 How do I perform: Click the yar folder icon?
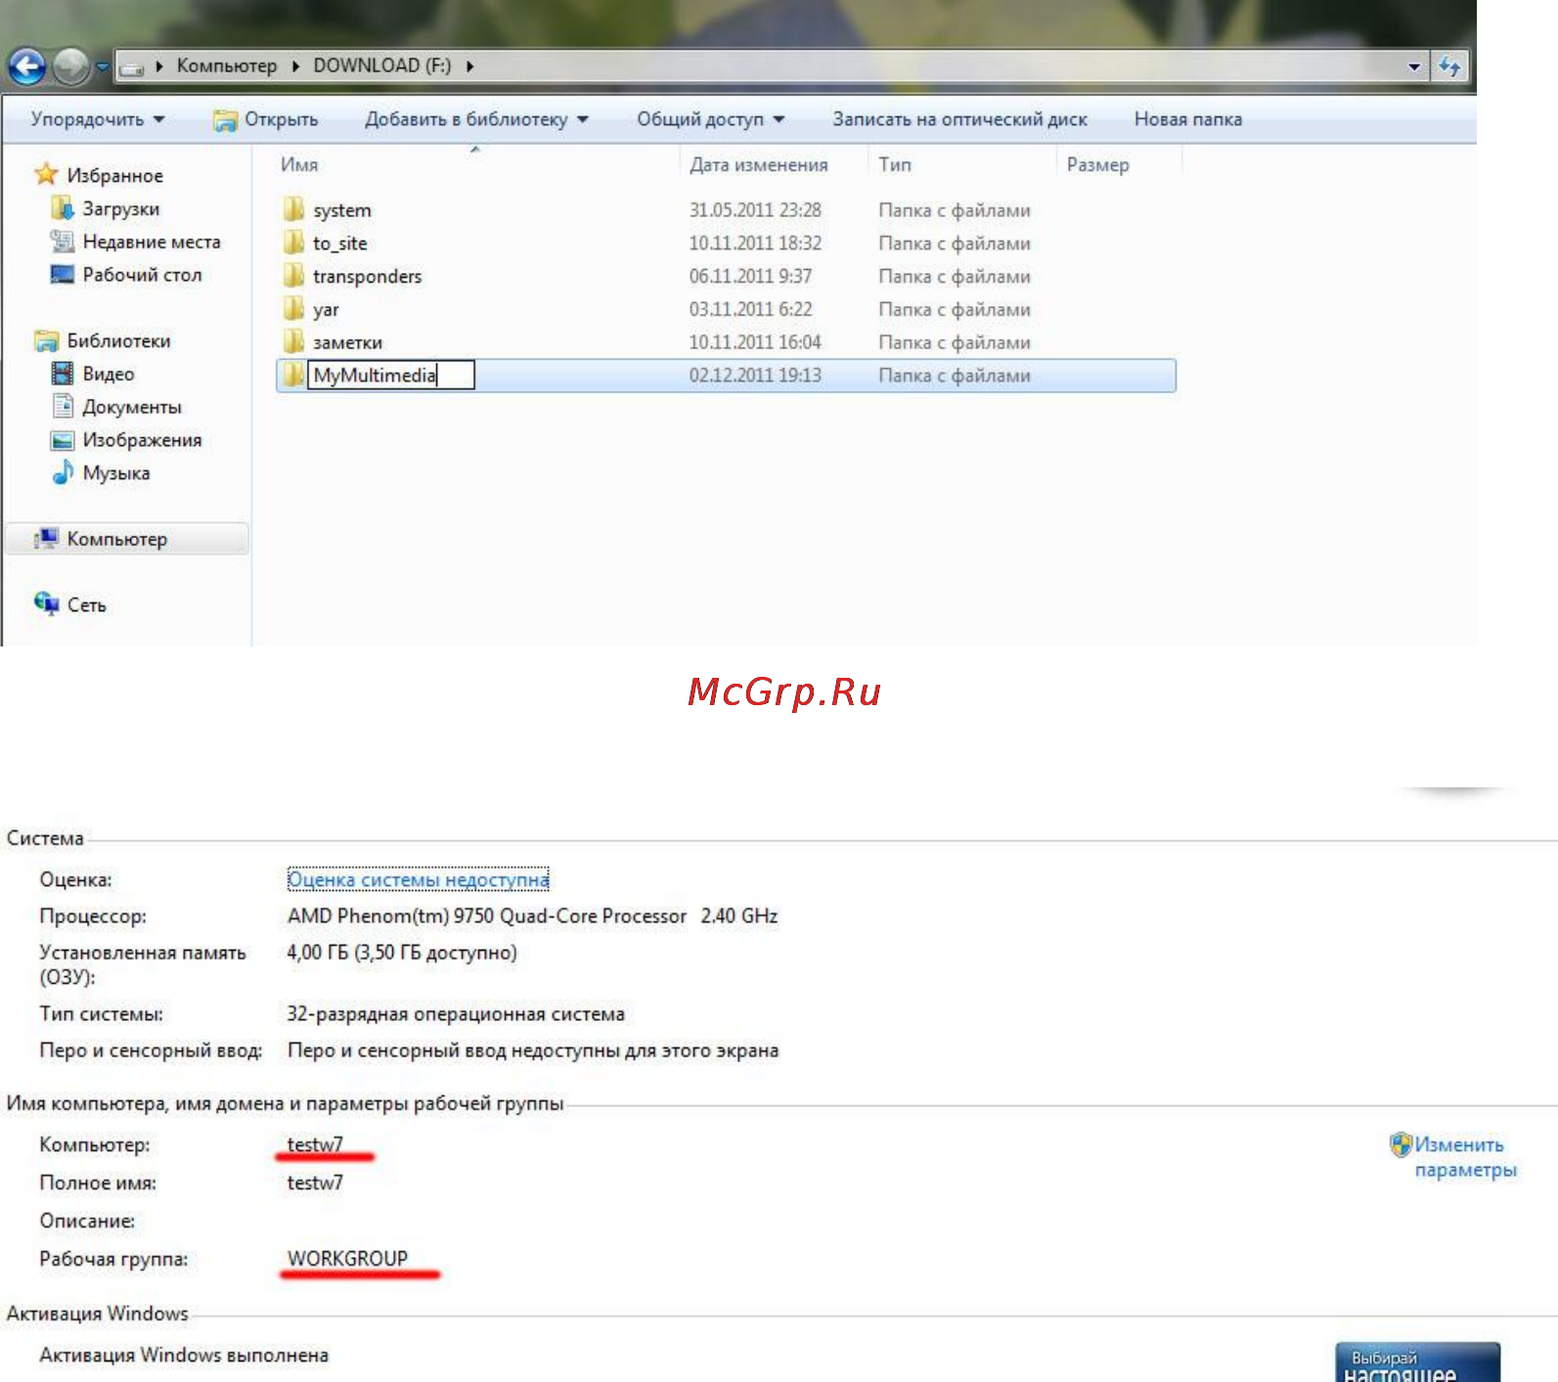[x=293, y=309]
